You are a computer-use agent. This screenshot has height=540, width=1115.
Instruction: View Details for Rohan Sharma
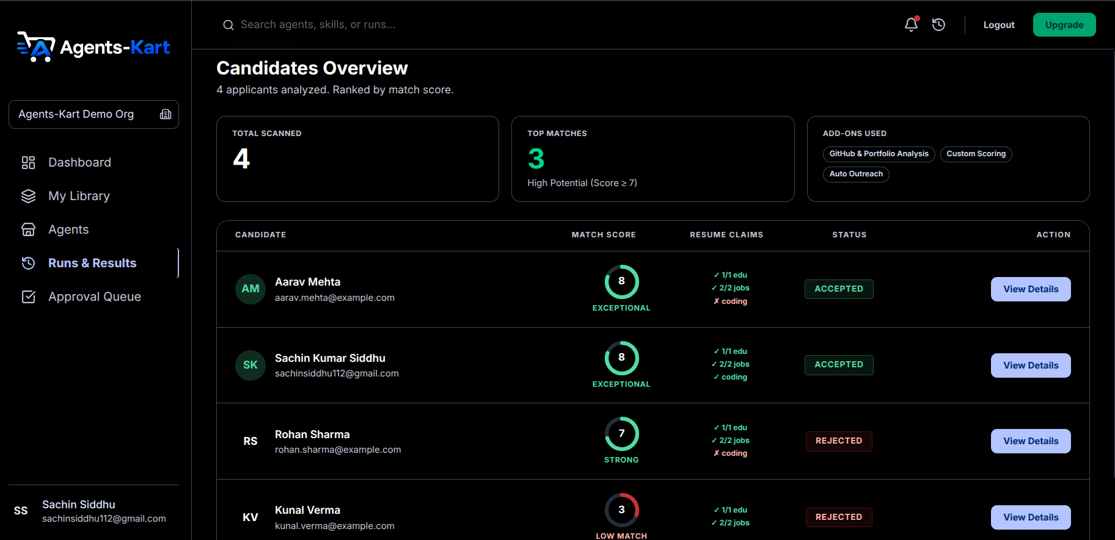click(x=1031, y=441)
